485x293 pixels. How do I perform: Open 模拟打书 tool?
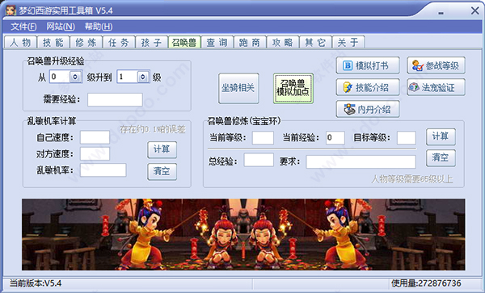[x=368, y=65]
